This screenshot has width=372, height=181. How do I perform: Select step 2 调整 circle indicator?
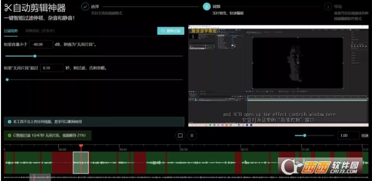pos(206,7)
